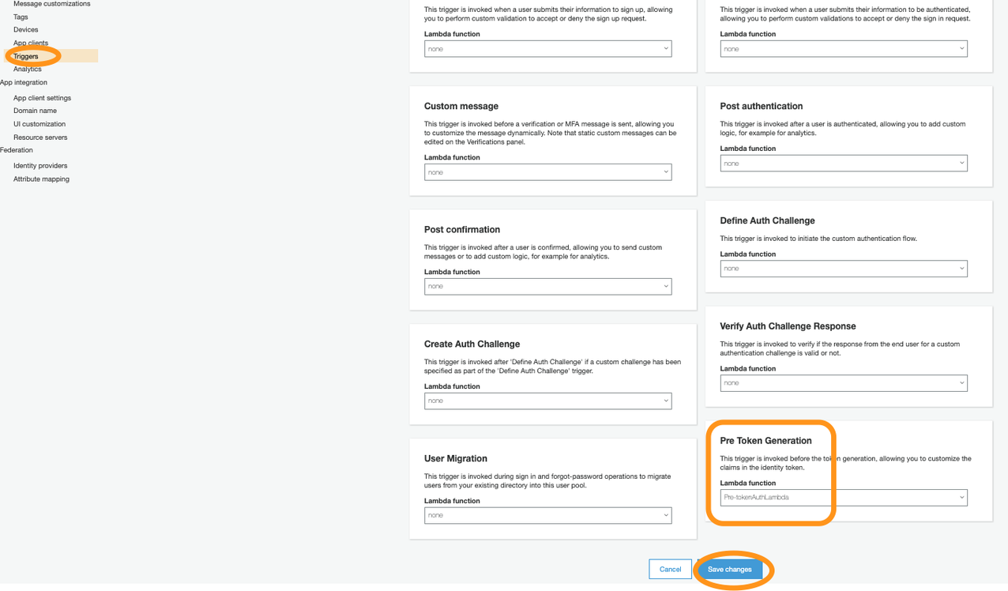Open Verify Auth Challenge Response Lambda dropdown

tap(844, 383)
